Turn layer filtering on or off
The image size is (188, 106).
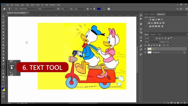click(x=171, y=38)
